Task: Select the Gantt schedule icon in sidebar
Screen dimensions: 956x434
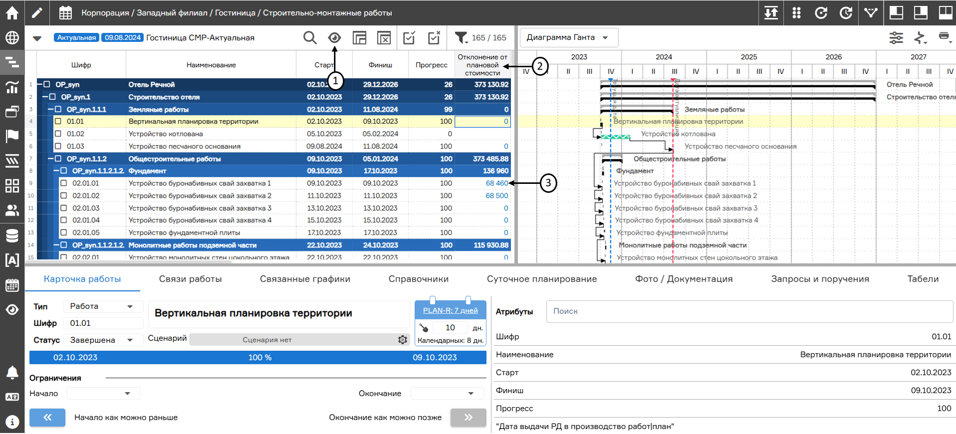Action: coord(12,62)
